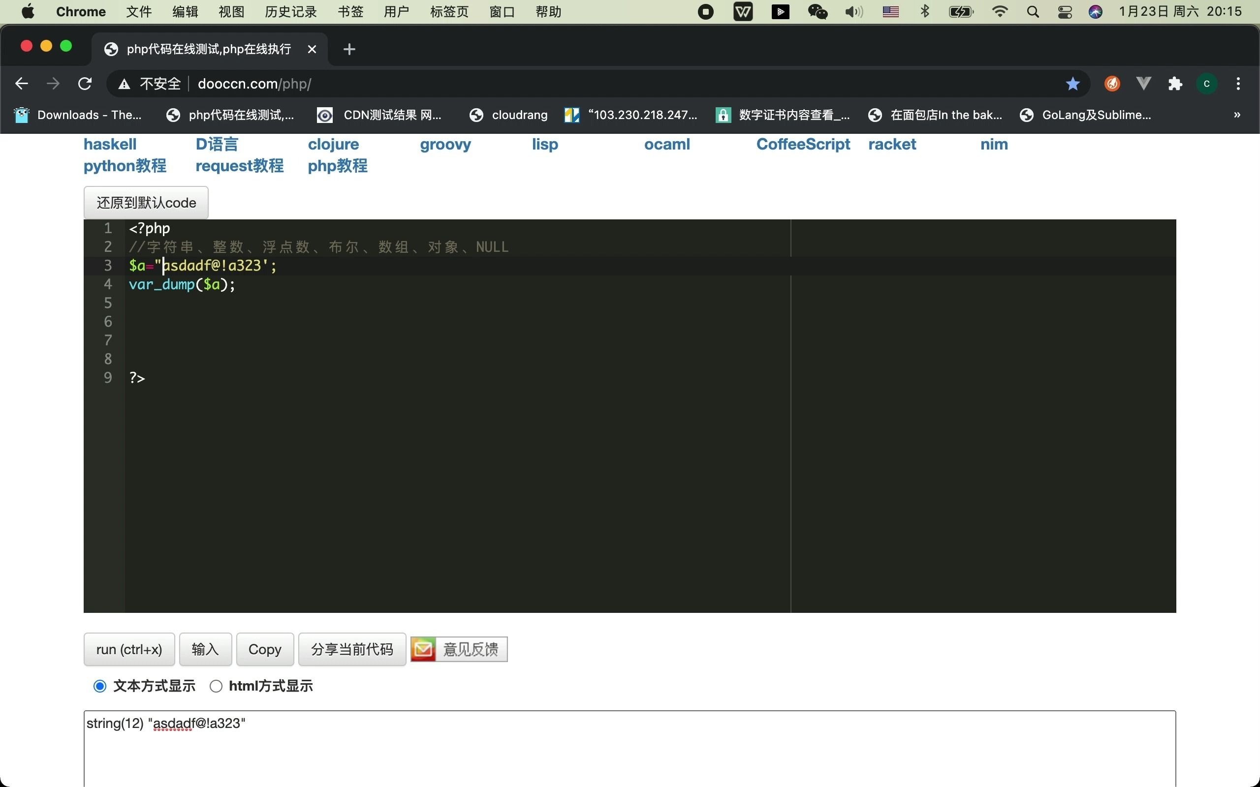The image size is (1260, 787).
Task: Open Siri from the menu bar
Action: (x=1096, y=11)
